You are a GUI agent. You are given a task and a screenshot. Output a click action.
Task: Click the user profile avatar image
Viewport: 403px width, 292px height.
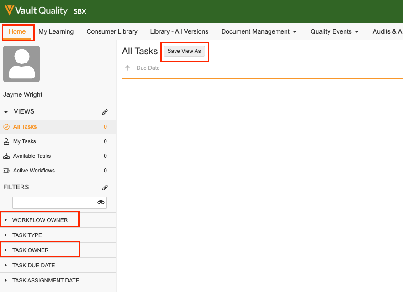[21, 64]
